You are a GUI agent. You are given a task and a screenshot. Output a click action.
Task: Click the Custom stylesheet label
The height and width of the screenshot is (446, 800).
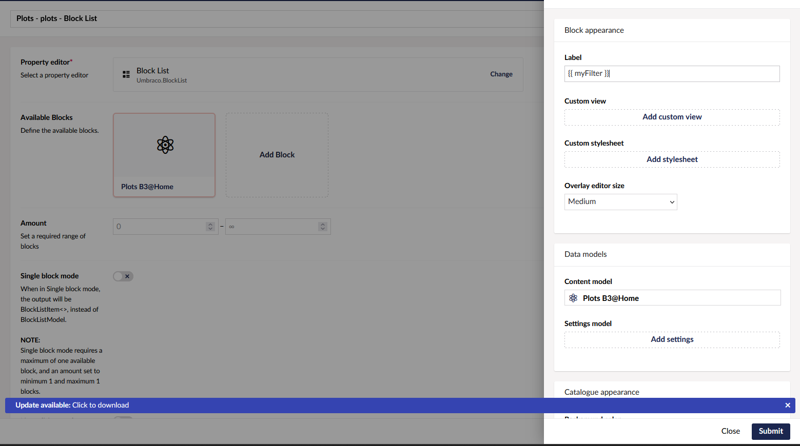point(594,143)
